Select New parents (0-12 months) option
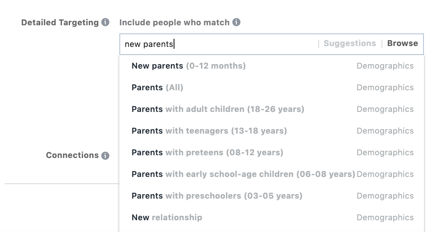Viewport: 433px width, 232px height. pos(188,66)
